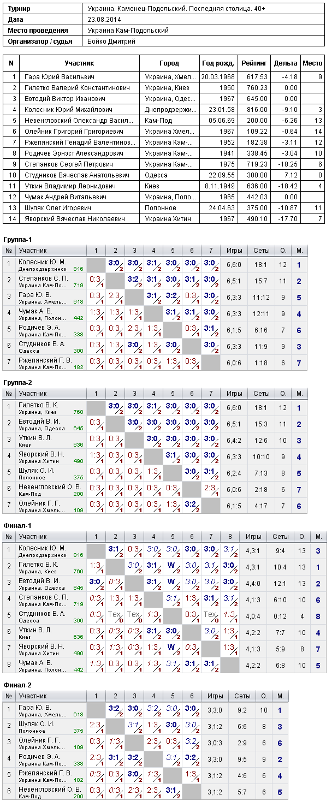Click Студников В. А. in Финал-1 table
332x807 pixels.
click(x=42, y=613)
